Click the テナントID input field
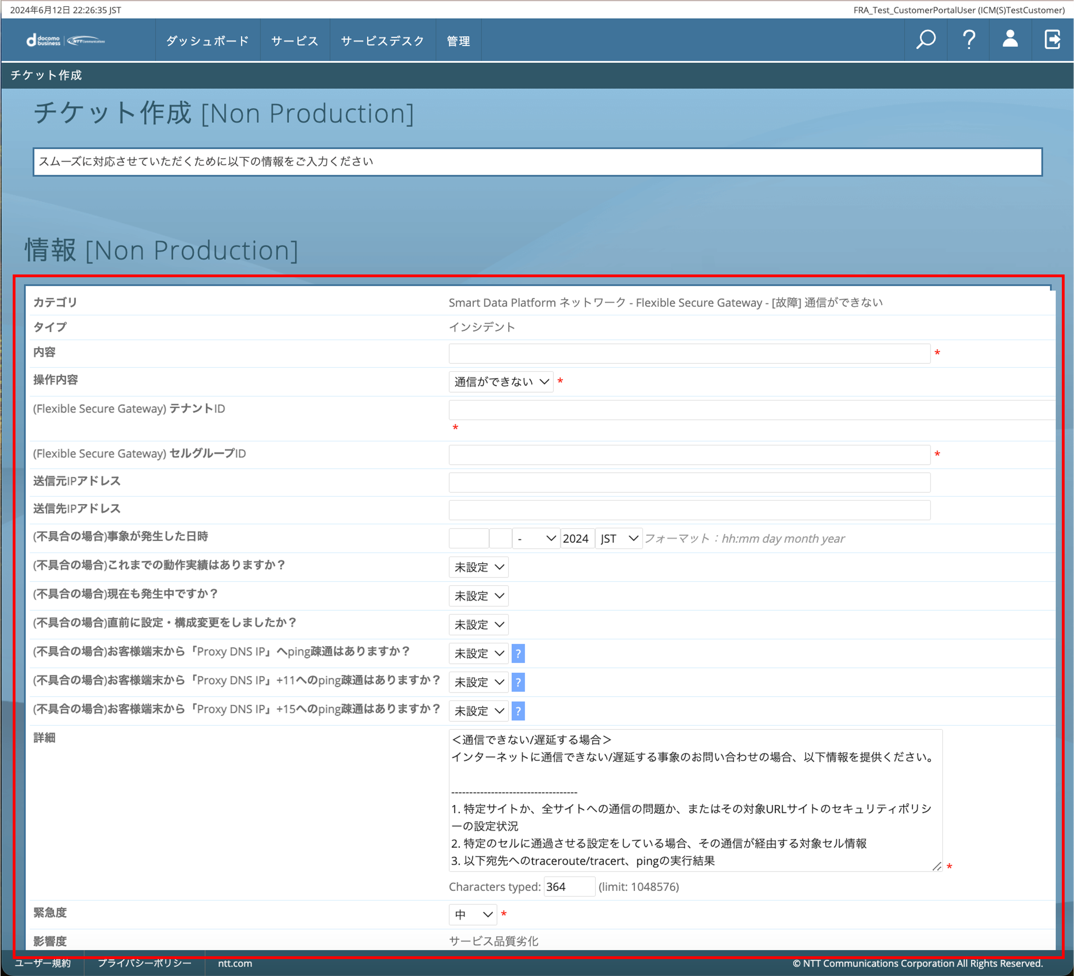1074x976 pixels. (x=752, y=410)
